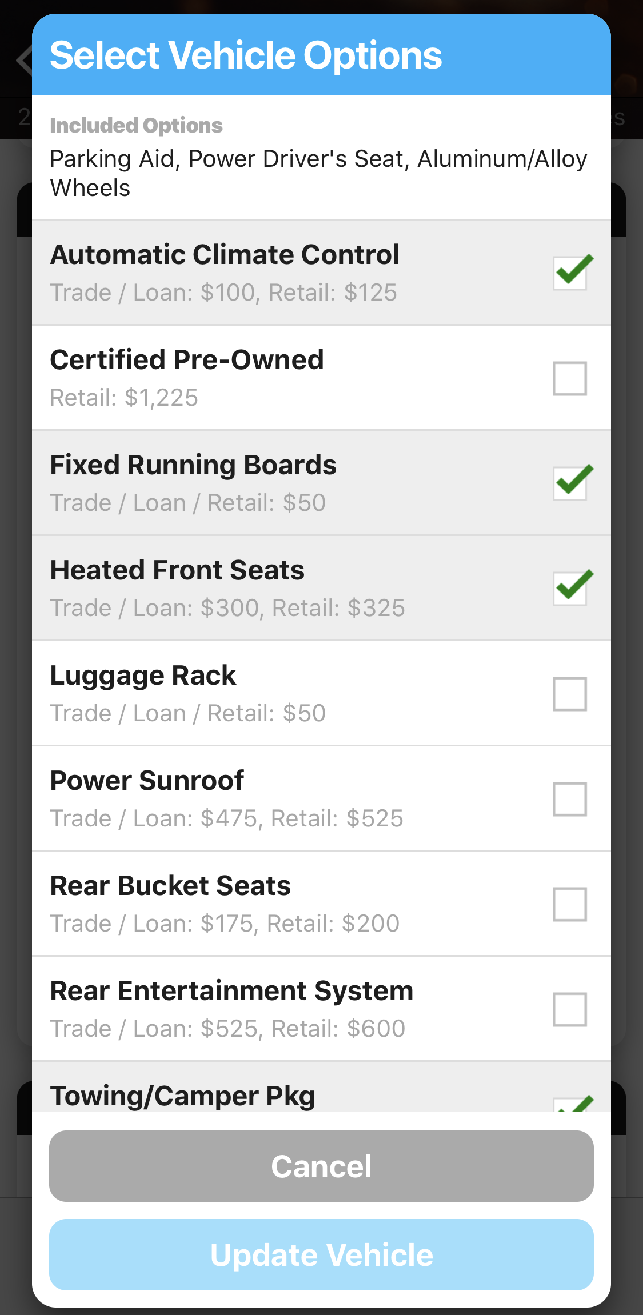
Task: Tap the Cancel button
Action: tap(321, 1165)
